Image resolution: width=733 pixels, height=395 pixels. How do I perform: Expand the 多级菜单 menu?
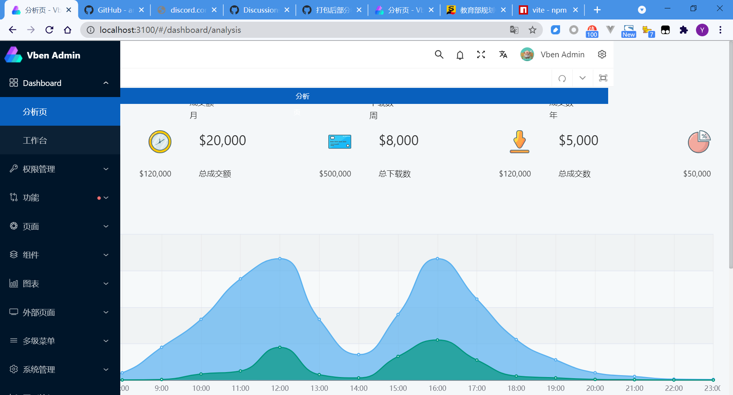click(x=60, y=341)
